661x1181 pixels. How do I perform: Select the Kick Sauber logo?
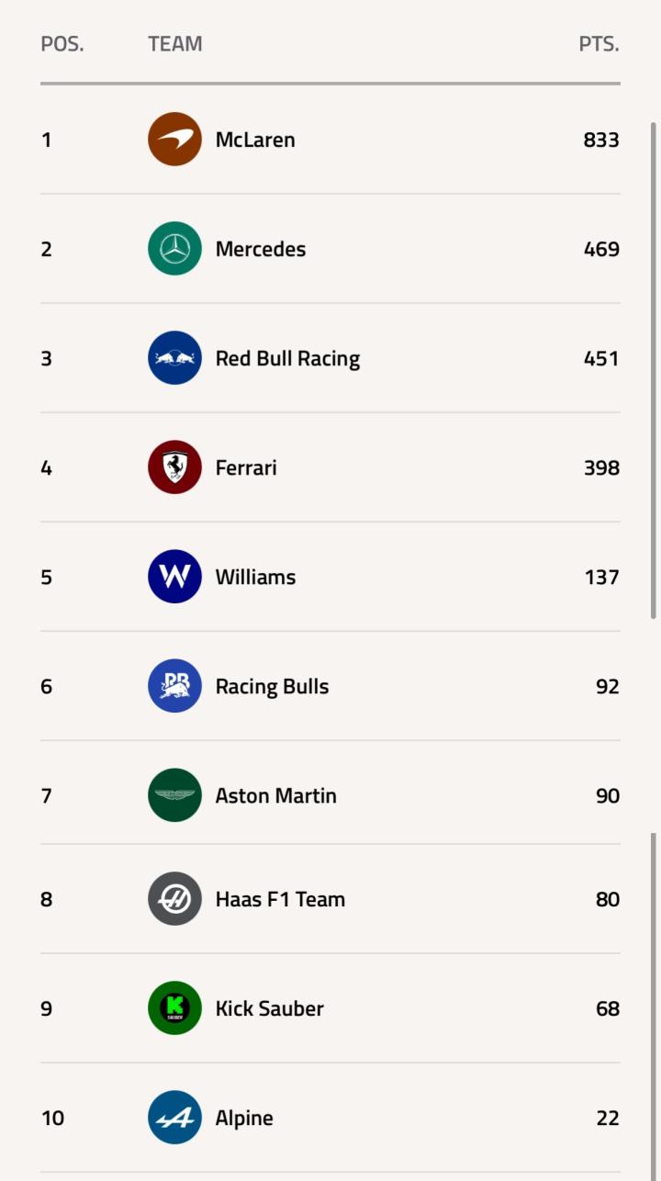coord(174,1008)
